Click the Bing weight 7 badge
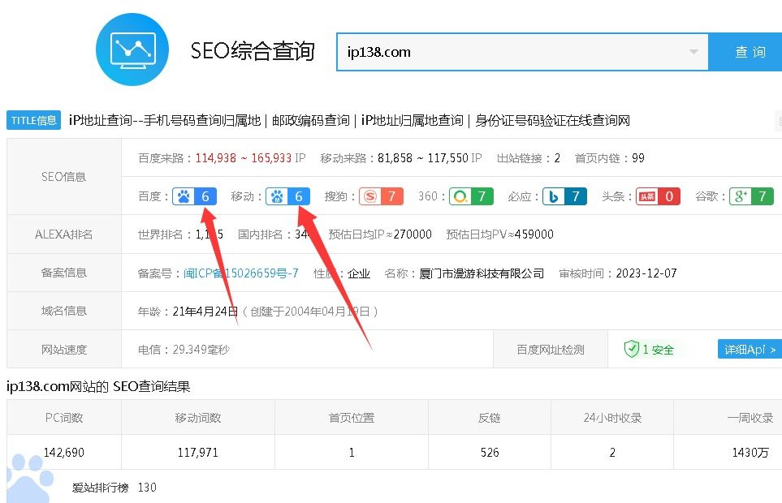The image size is (782, 503). click(x=564, y=196)
